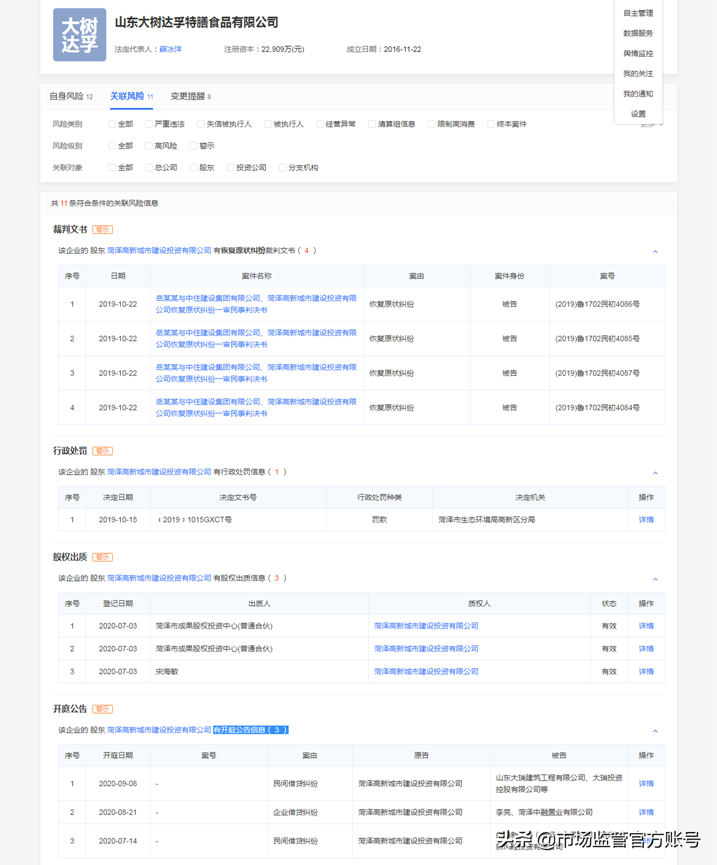This screenshot has height=865, width=717.
Task: Check 总公司 related object
Action: click(148, 168)
